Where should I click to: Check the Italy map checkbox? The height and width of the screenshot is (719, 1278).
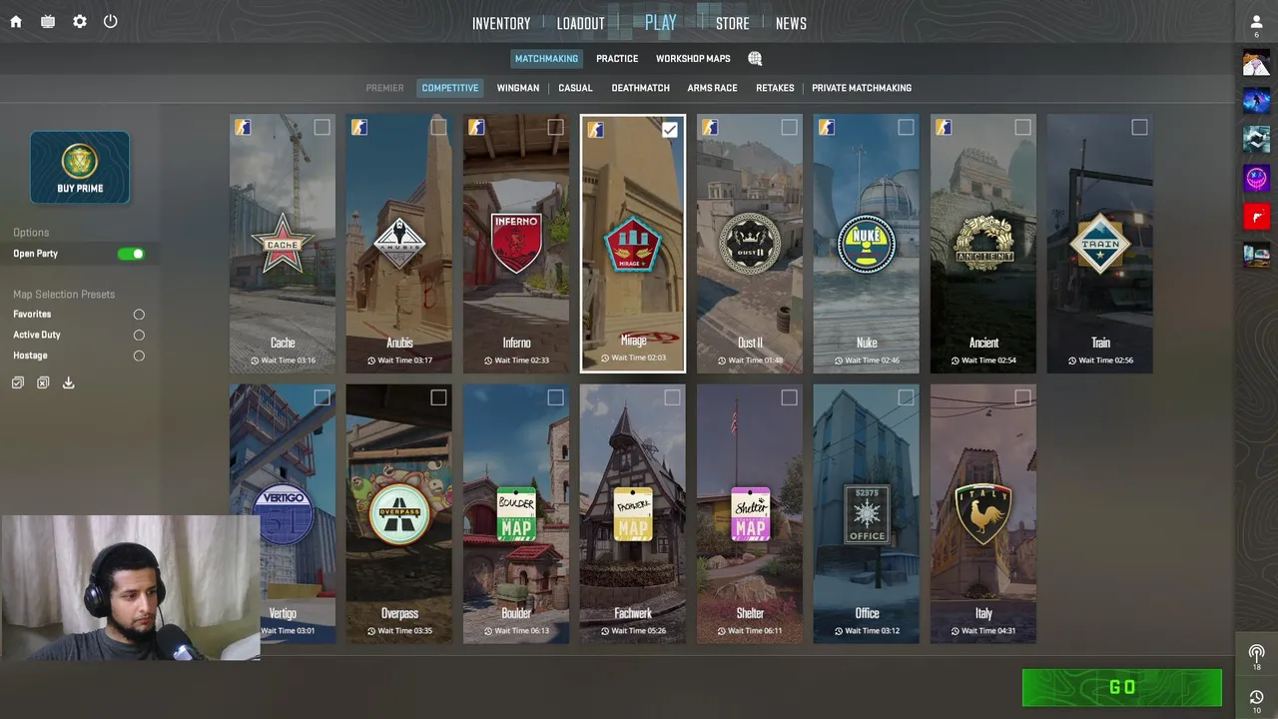click(x=1022, y=397)
